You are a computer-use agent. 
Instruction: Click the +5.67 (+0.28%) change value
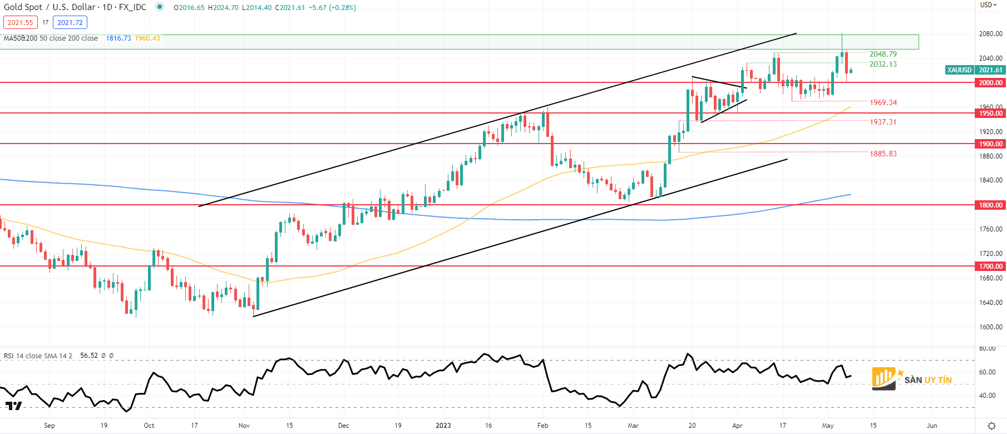(332, 7)
